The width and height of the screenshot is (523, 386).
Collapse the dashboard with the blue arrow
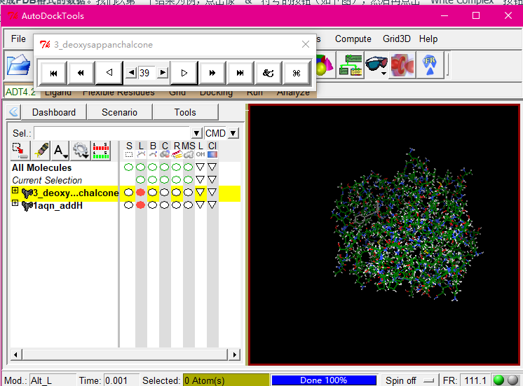pos(13,112)
